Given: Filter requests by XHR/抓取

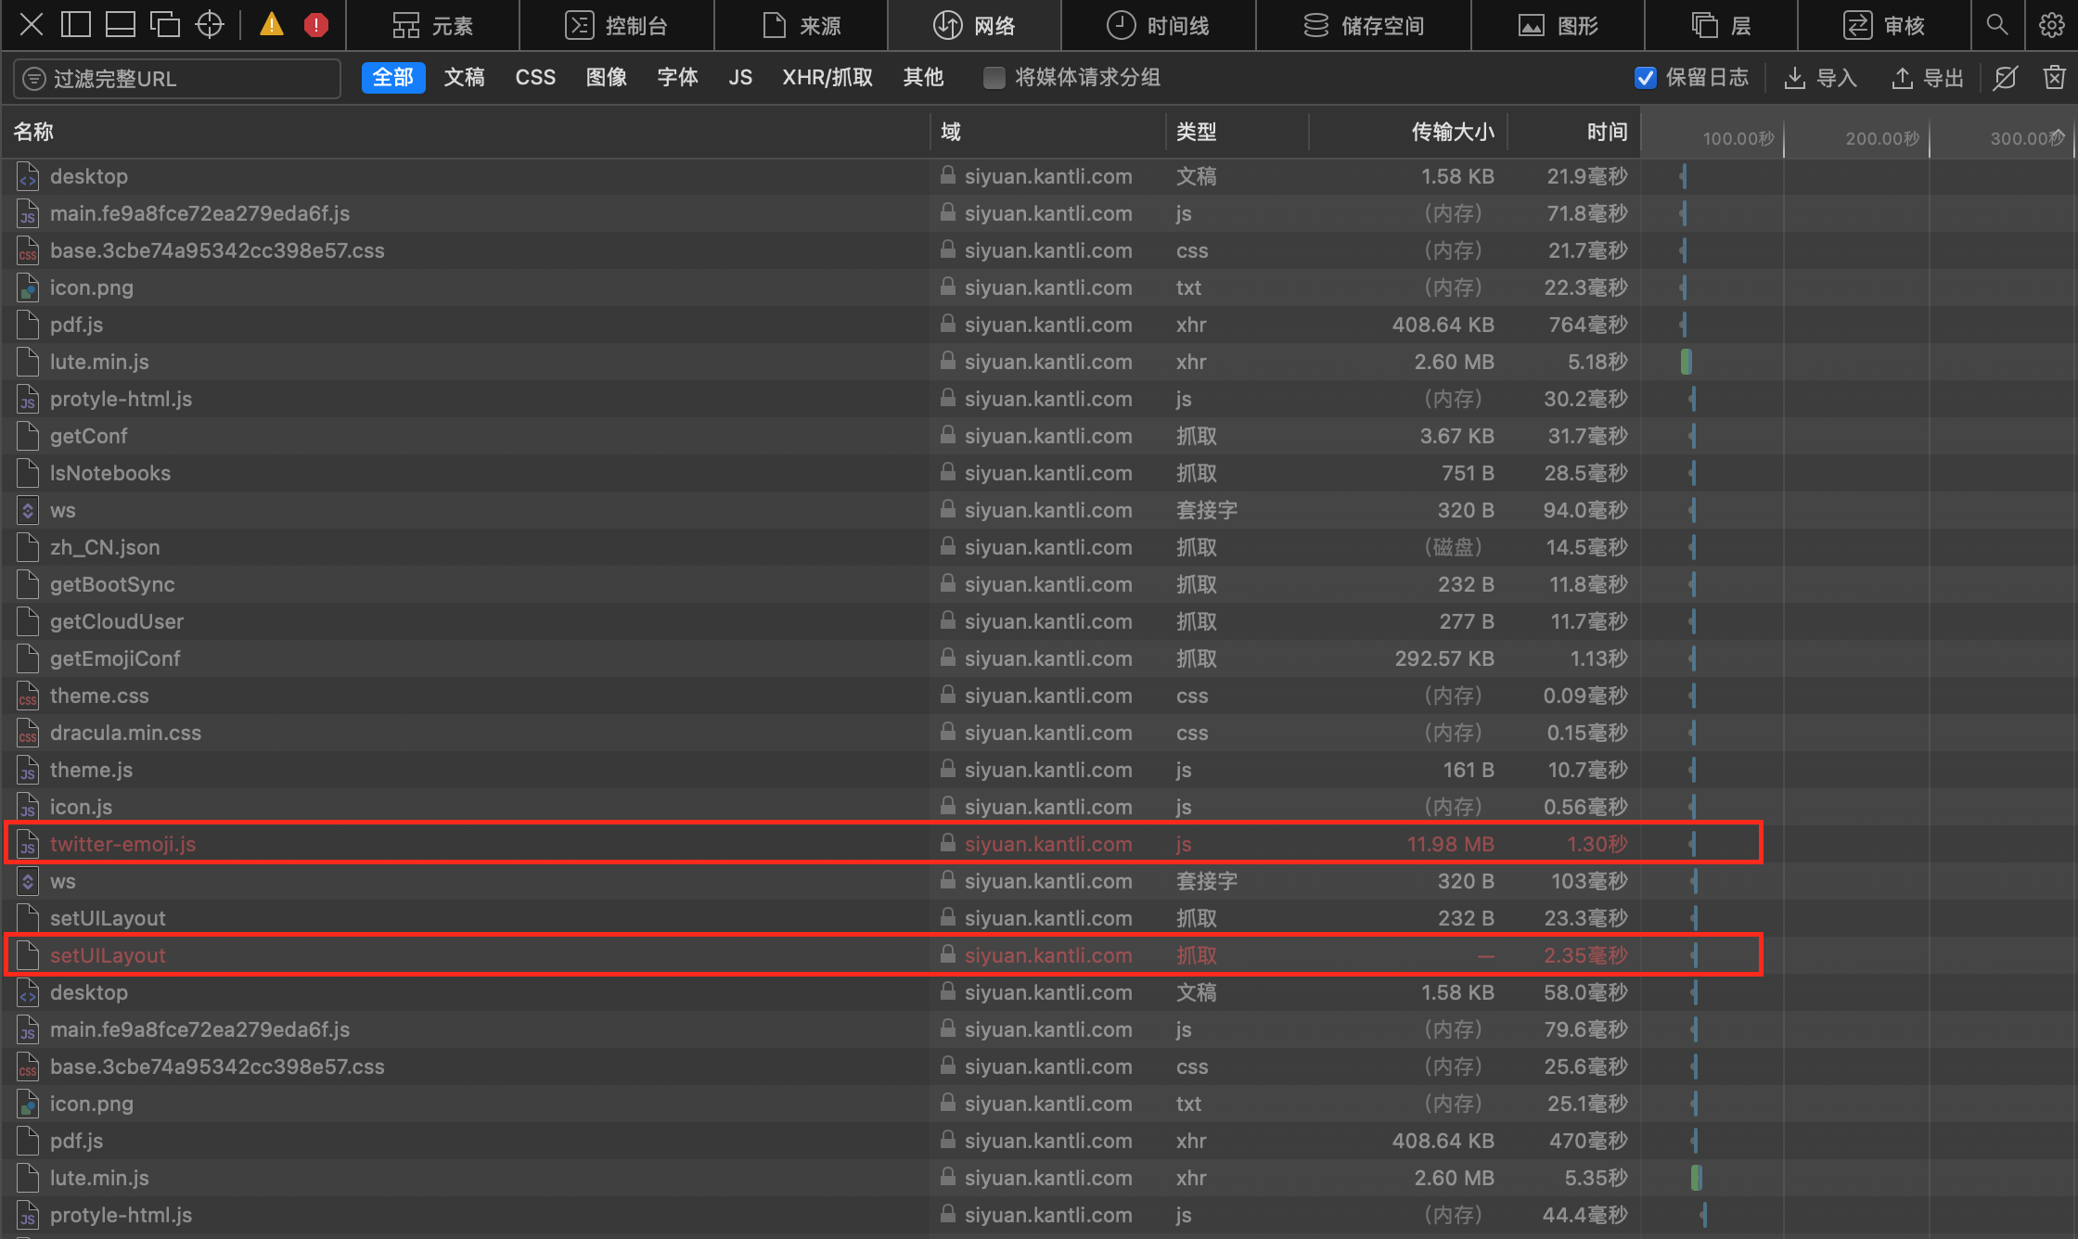Looking at the screenshot, I should click(x=827, y=78).
